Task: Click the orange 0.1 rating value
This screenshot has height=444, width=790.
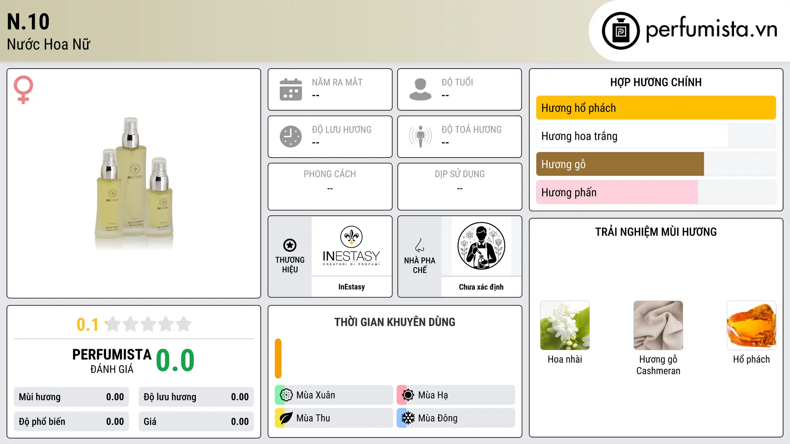Action: click(88, 325)
